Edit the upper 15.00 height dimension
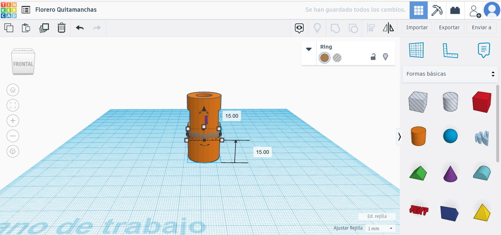Viewport: 501px width, 235px height. [231, 116]
